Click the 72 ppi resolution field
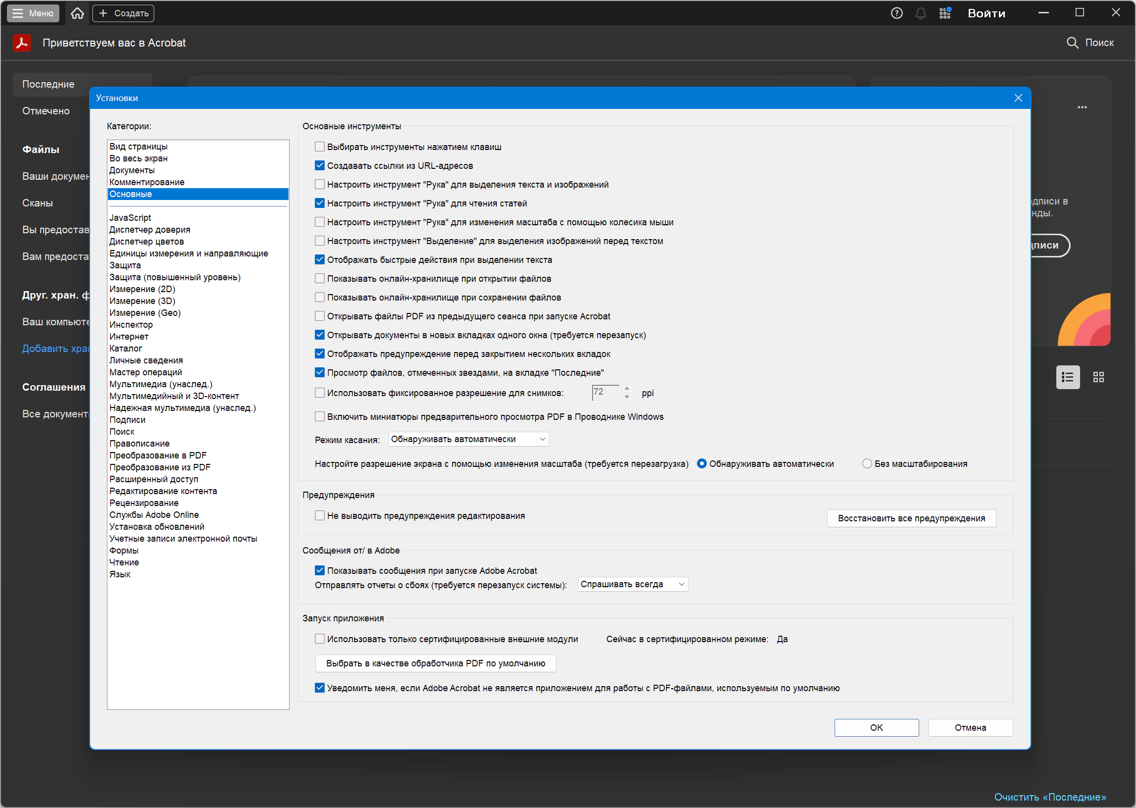 pos(605,393)
